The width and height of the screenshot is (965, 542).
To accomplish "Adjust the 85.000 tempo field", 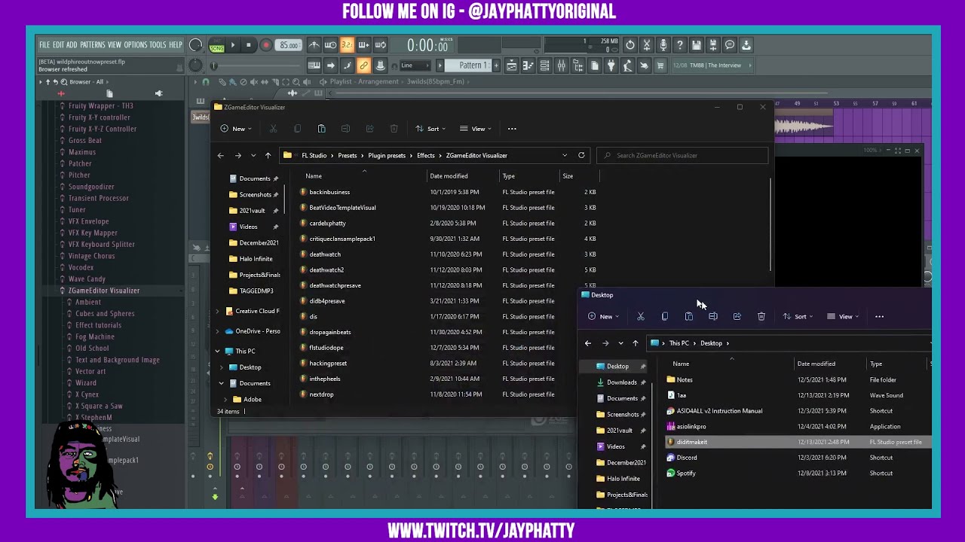I will pyautogui.click(x=289, y=45).
